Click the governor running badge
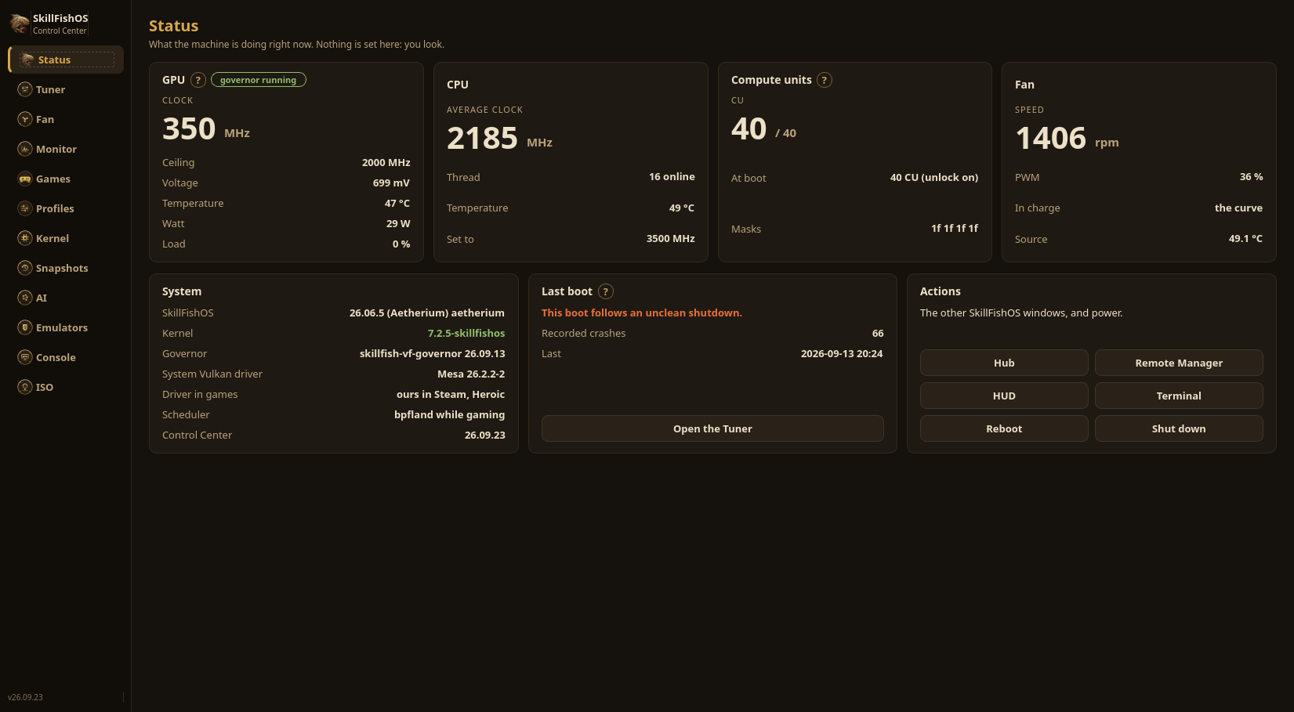The height and width of the screenshot is (712, 1294). pos(259,80)
